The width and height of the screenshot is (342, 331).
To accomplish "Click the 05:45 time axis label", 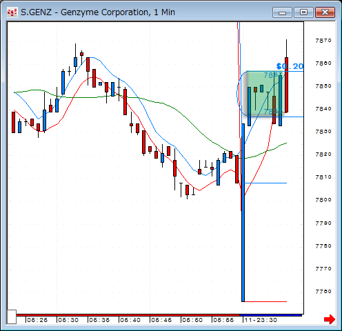I will point(161,320).
